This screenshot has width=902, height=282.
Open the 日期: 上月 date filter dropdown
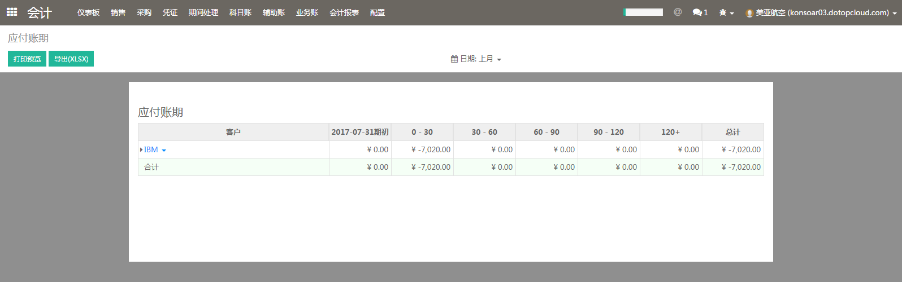(476, 59)
